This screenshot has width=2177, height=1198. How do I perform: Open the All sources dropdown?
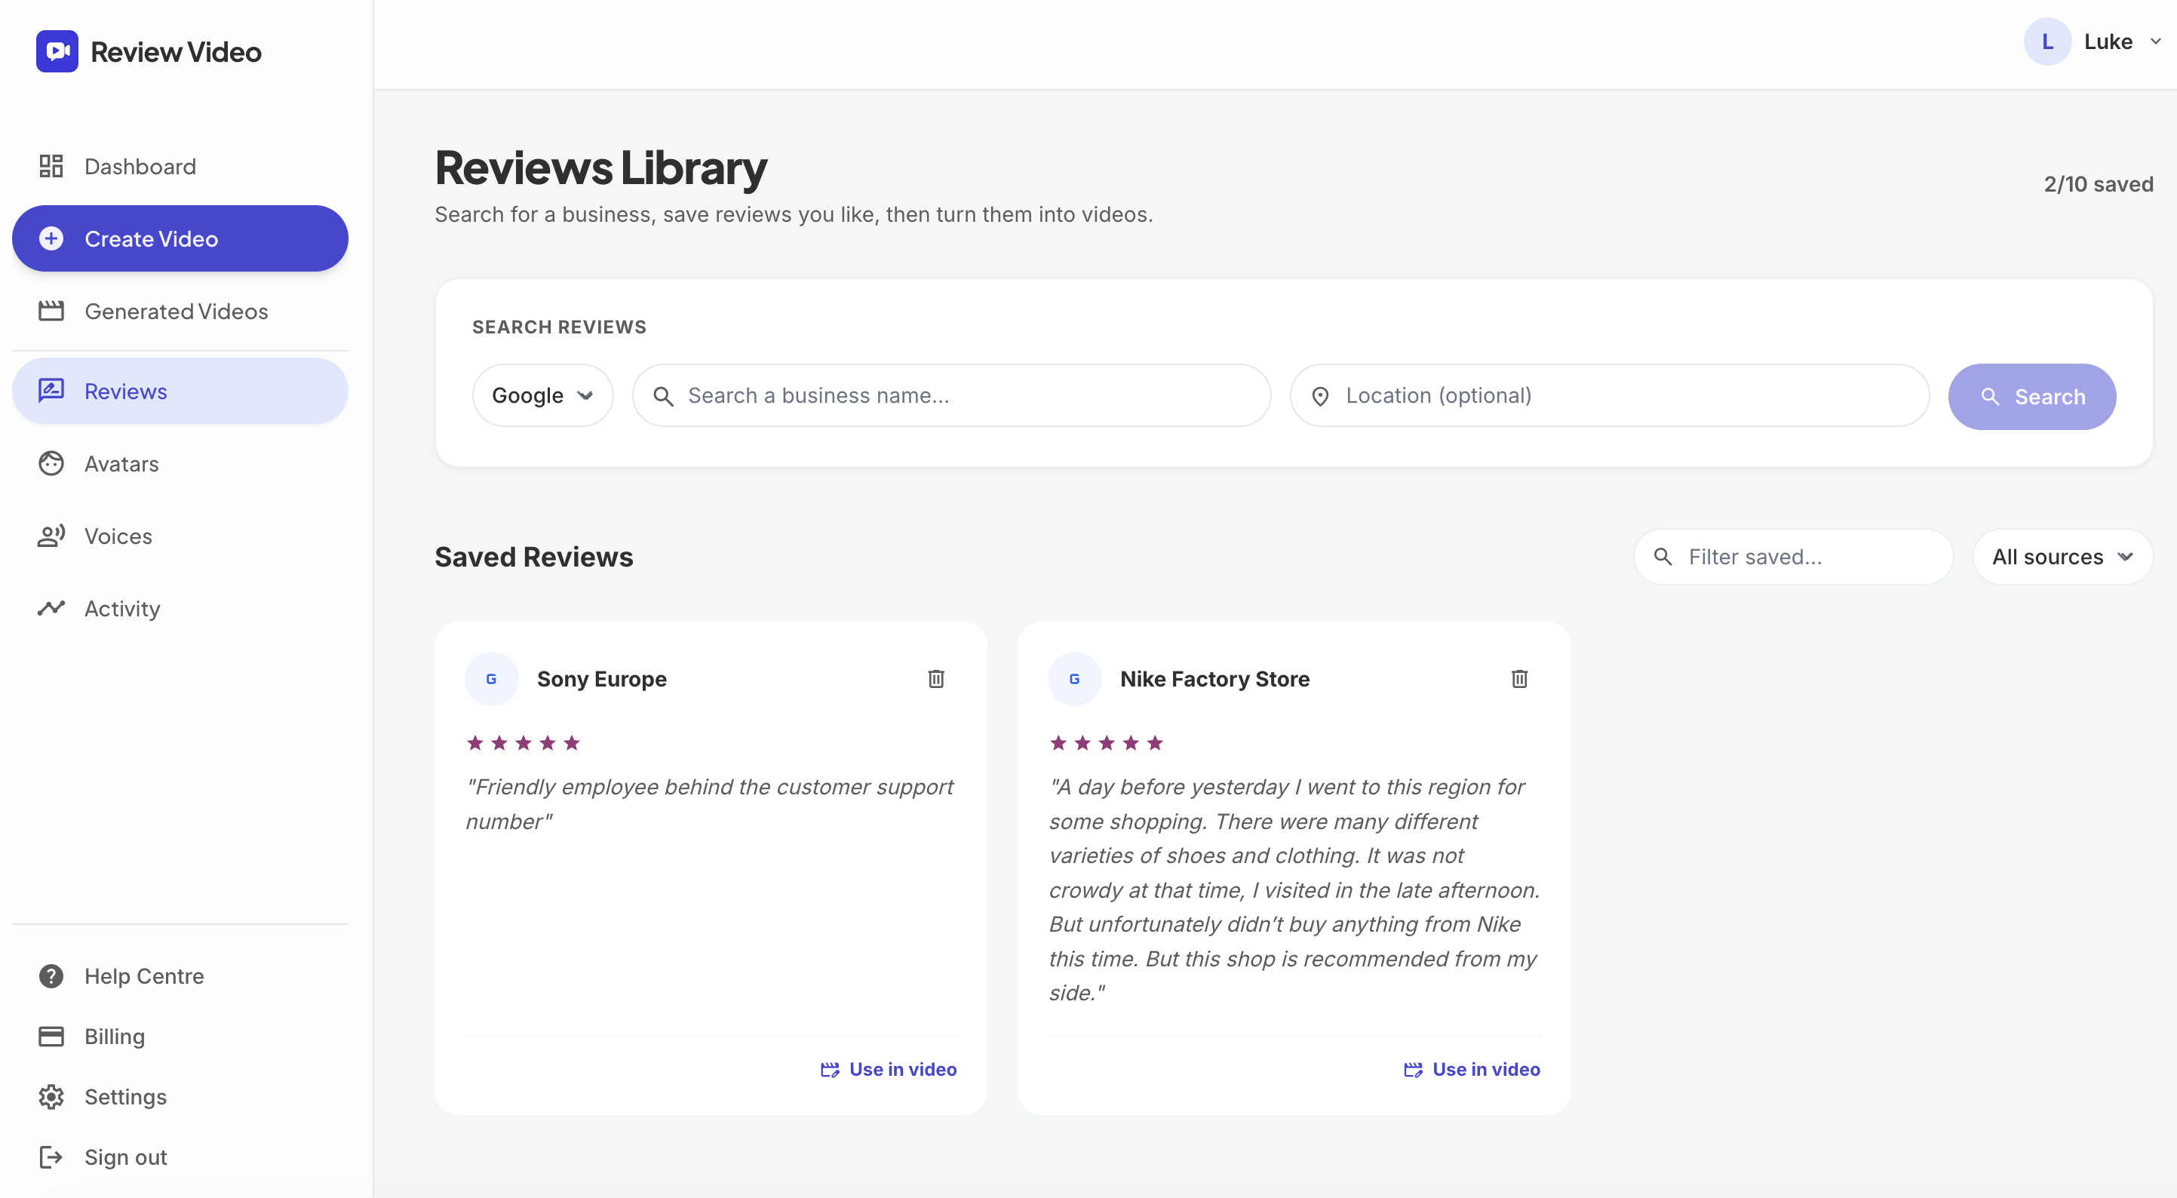2062,558
